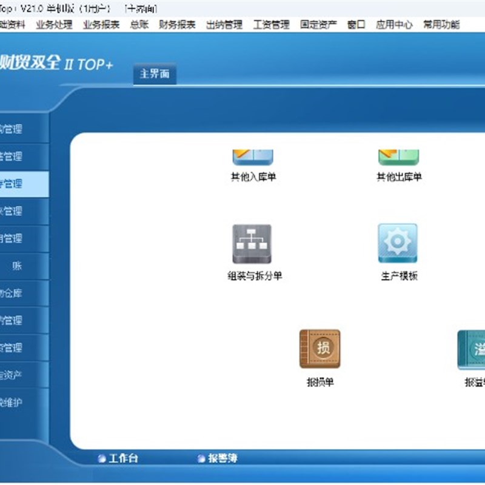
Task: Select the 资产 sidebar item
Action: 24,375
